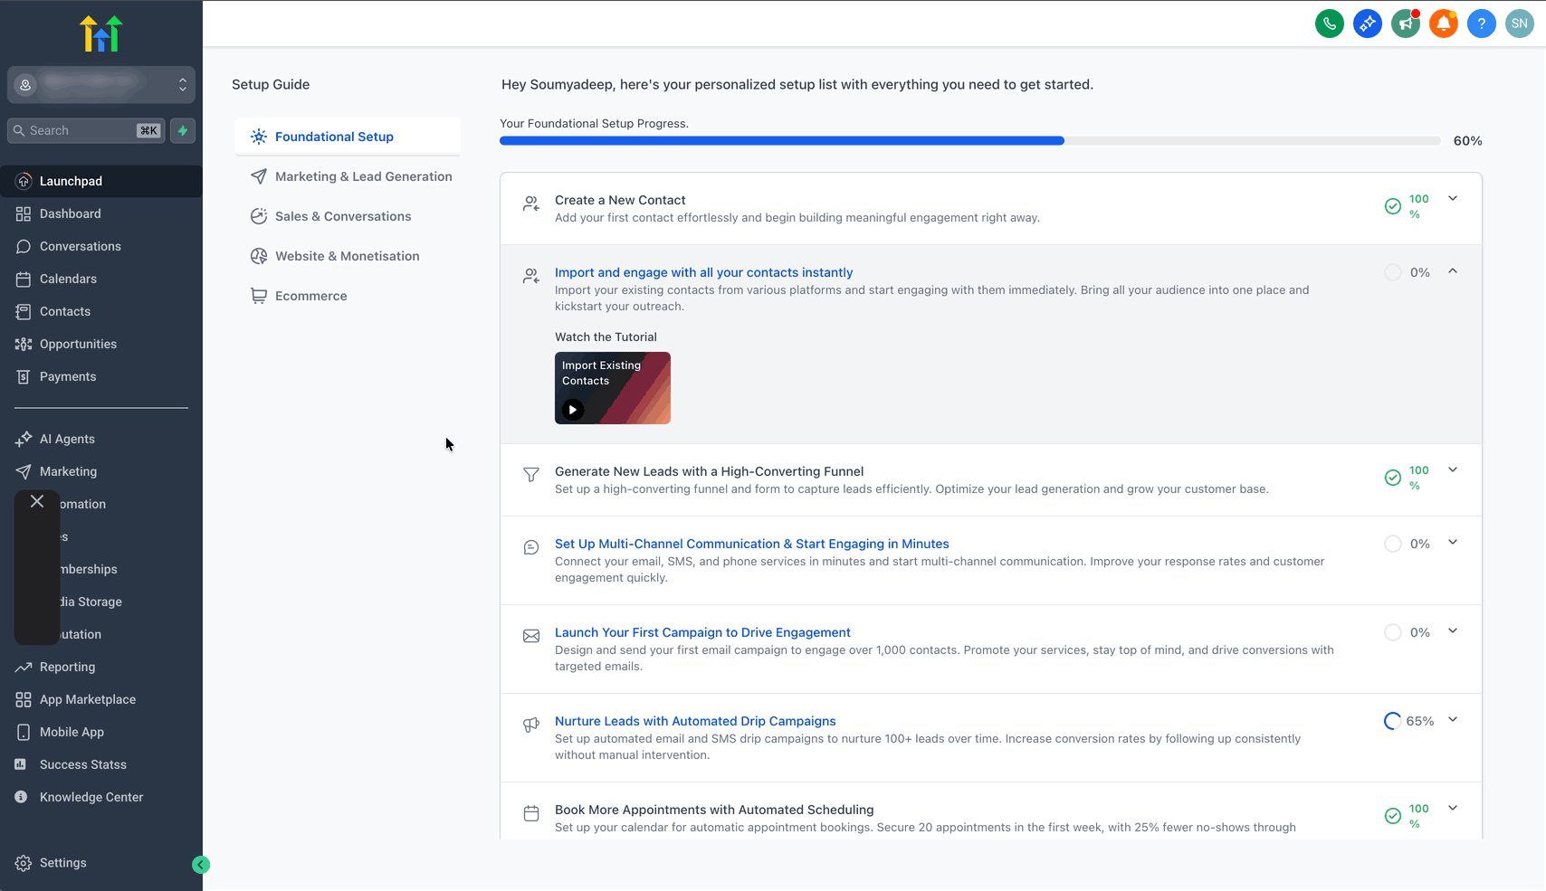Click calendar icon beside Book More Appointments
Image resolution: width=1546 pixels, height=891 pixels.
coord(531,813)
